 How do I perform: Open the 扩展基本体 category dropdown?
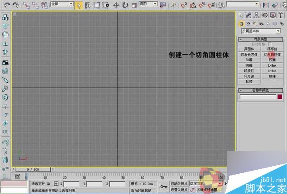278,31
